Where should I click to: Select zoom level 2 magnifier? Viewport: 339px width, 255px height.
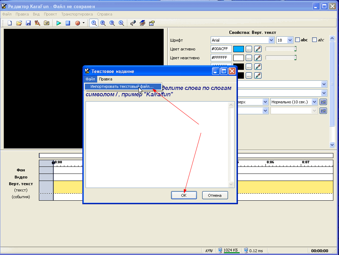point(103,23)
